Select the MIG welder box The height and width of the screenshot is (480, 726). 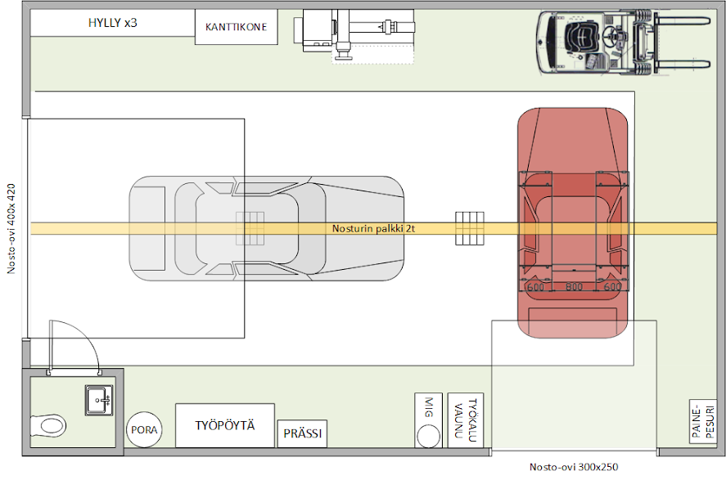pyautogui.click(x=428, y=420)
